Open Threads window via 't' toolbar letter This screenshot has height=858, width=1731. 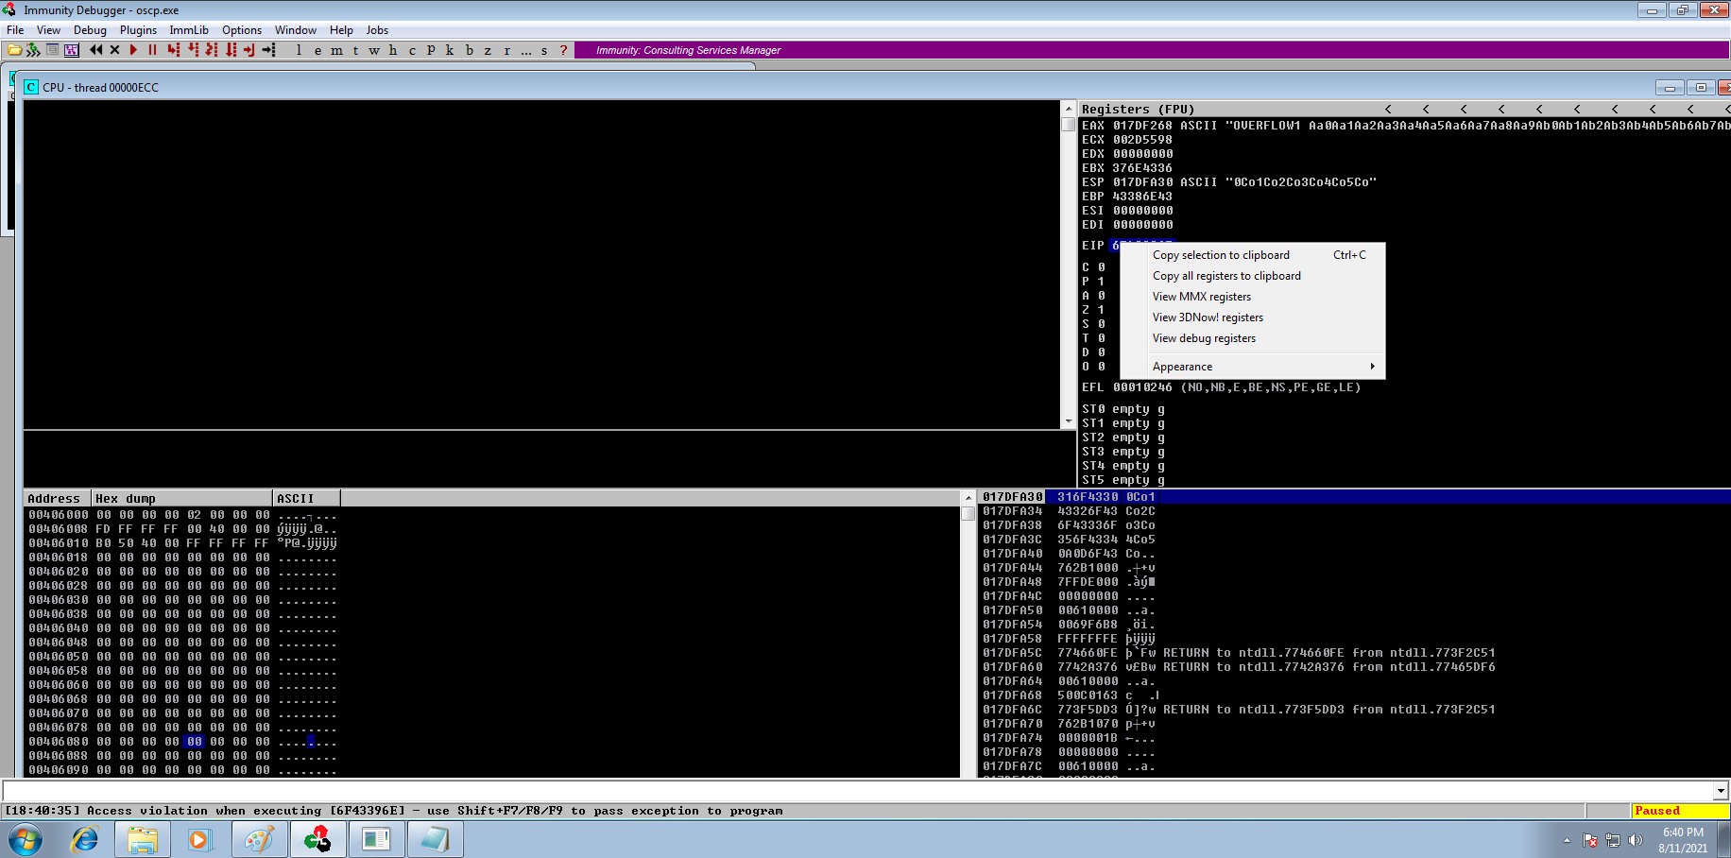[355, 50]
